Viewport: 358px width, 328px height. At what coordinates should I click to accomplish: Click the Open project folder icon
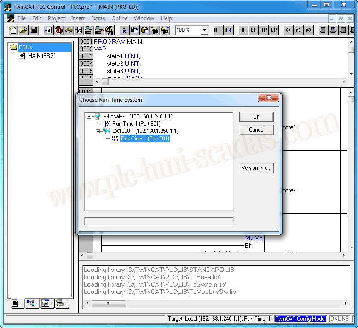point(23,30)
